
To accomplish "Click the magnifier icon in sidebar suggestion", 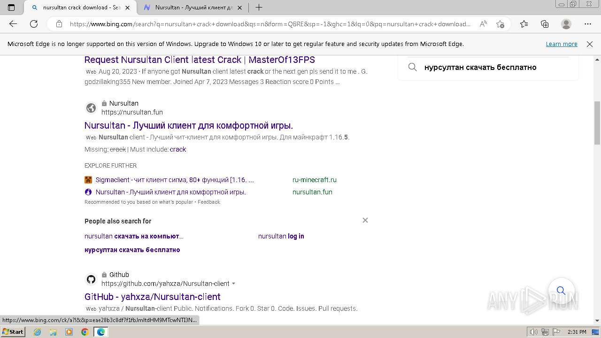I will [412, 67].
